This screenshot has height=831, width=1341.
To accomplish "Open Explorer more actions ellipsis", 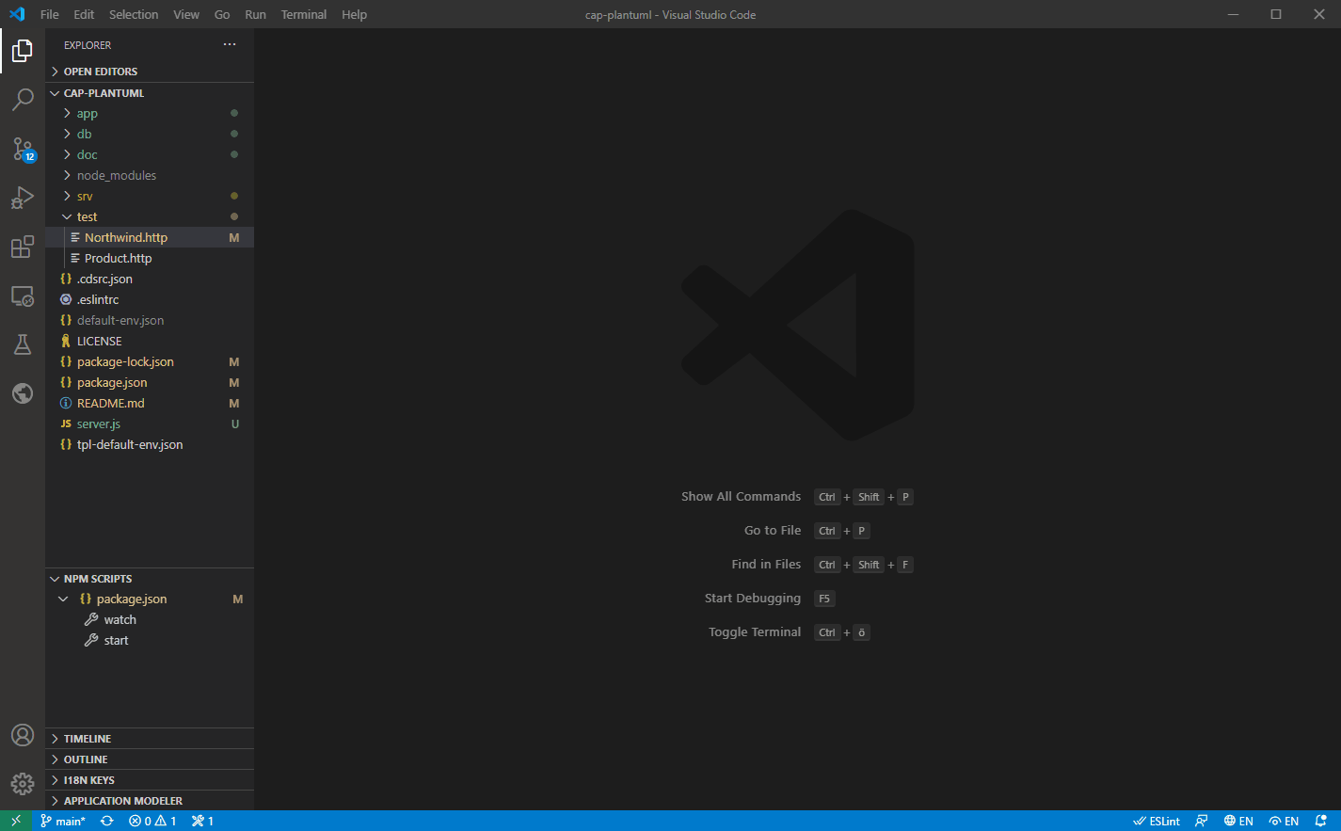I will (x=230, y=45).
